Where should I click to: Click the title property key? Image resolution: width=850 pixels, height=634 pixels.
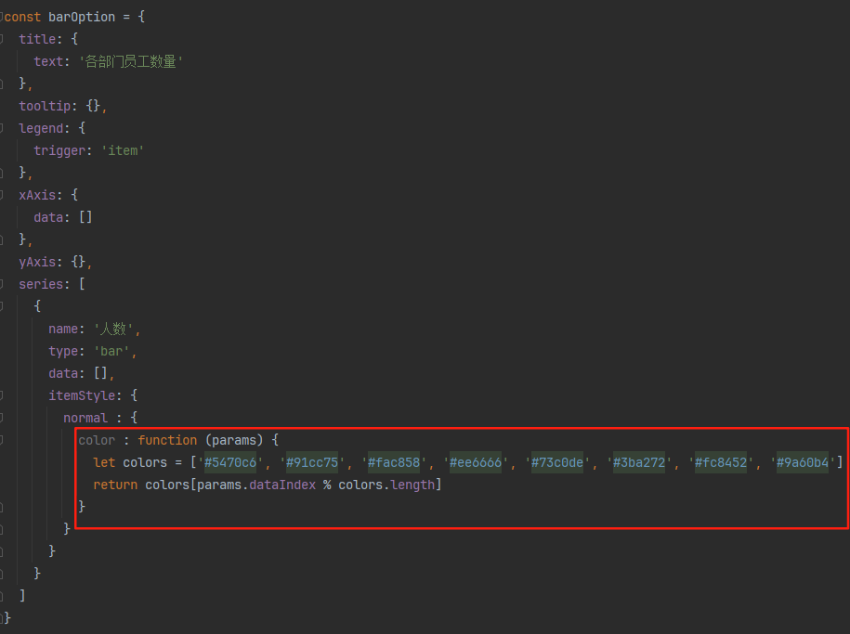(x=37, y=39)
